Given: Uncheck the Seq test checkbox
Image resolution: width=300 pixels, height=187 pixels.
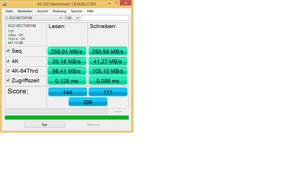Looking at the screenshot, I should coord(8,51).
